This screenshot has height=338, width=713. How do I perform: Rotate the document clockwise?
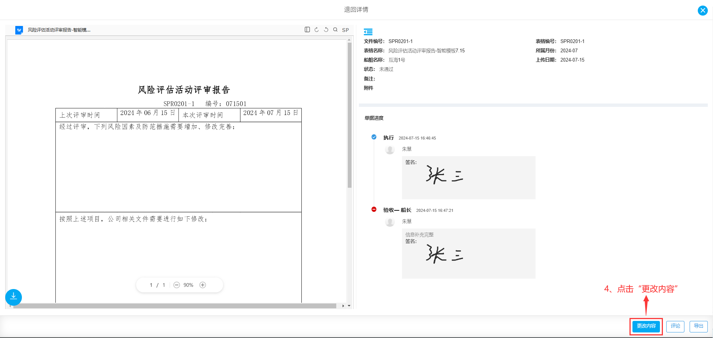point(317,30)
